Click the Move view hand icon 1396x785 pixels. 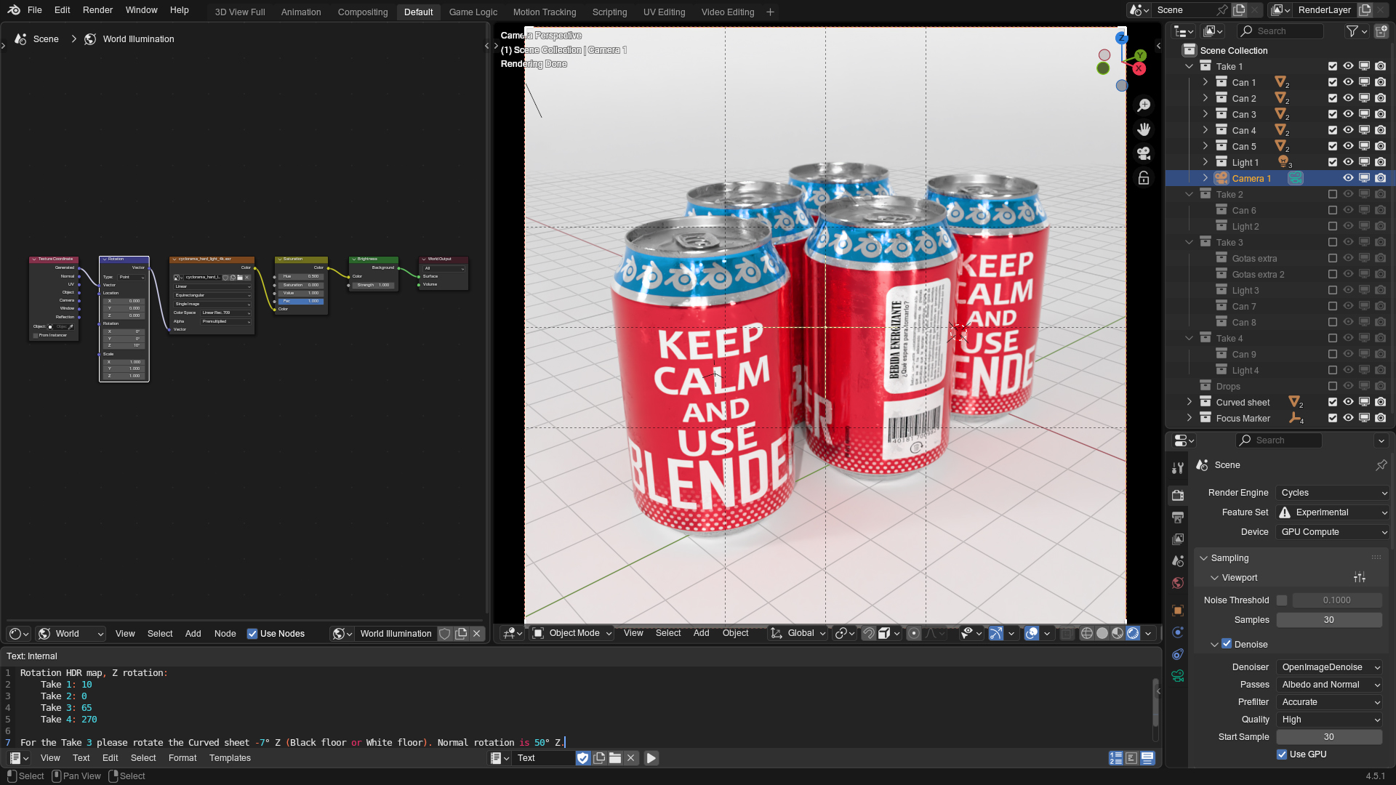(x=1144, y=129)
